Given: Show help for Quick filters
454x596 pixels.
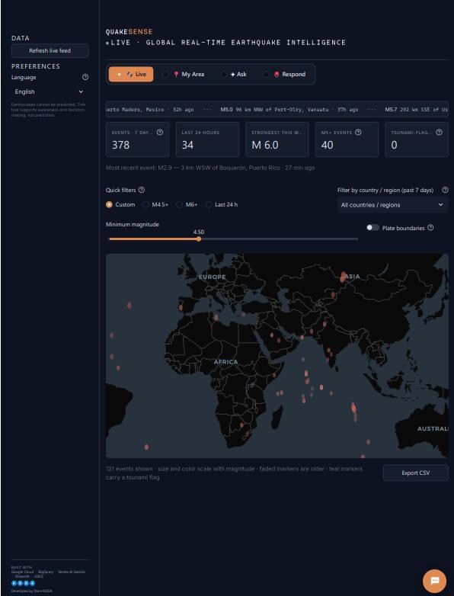Looking at the screenshot, I should coord(142,190).
